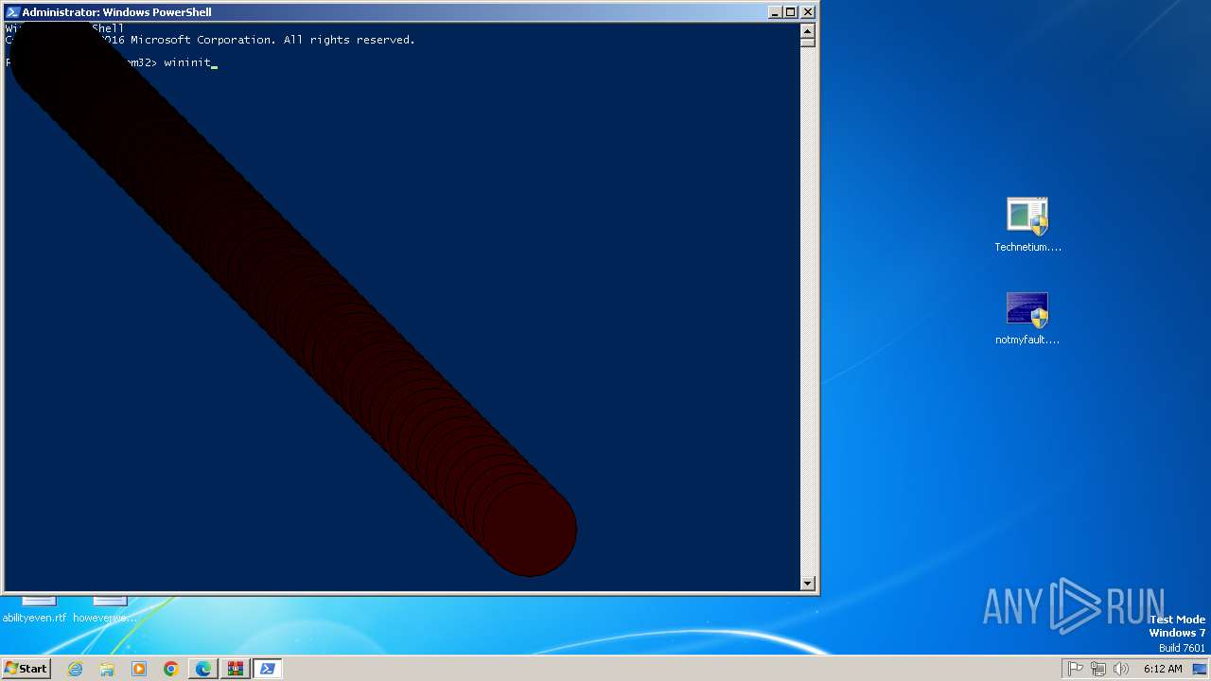Select abilityeven.rtf desktop file
The height and width of the screenshot is (681, 1211).
coord(36,610)
